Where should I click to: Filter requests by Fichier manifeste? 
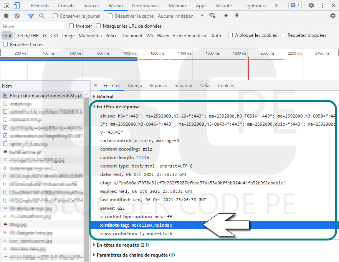pos(190,35)
